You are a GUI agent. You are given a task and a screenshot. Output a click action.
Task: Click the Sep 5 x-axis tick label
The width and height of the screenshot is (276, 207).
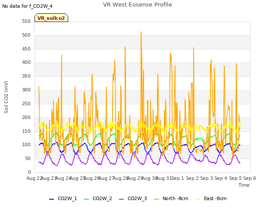(x=235, y=178)
